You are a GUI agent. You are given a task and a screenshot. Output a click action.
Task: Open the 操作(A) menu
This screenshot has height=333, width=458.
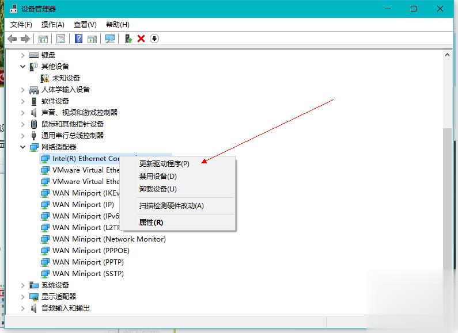pos(52,25)
